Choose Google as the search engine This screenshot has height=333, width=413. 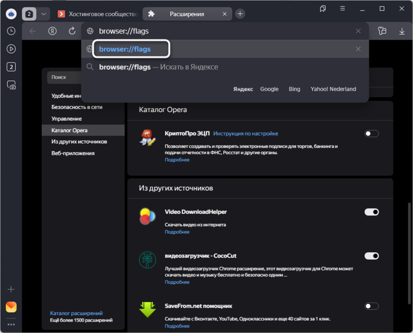[x=269, y=89]
